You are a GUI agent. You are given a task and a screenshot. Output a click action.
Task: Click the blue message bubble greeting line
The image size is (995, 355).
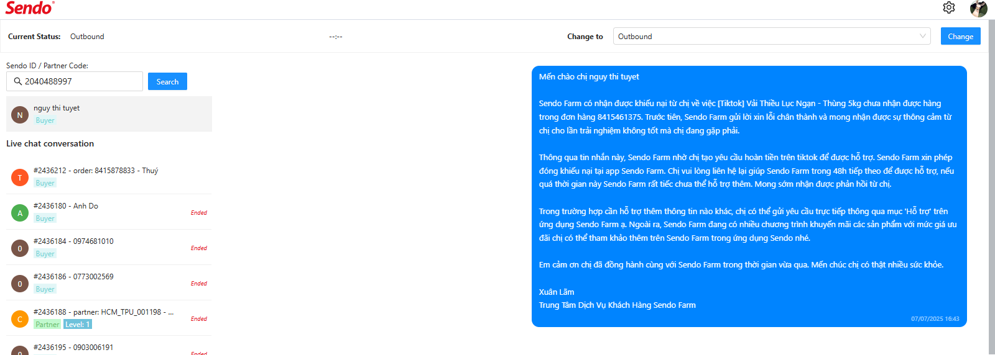coord(589,77)
